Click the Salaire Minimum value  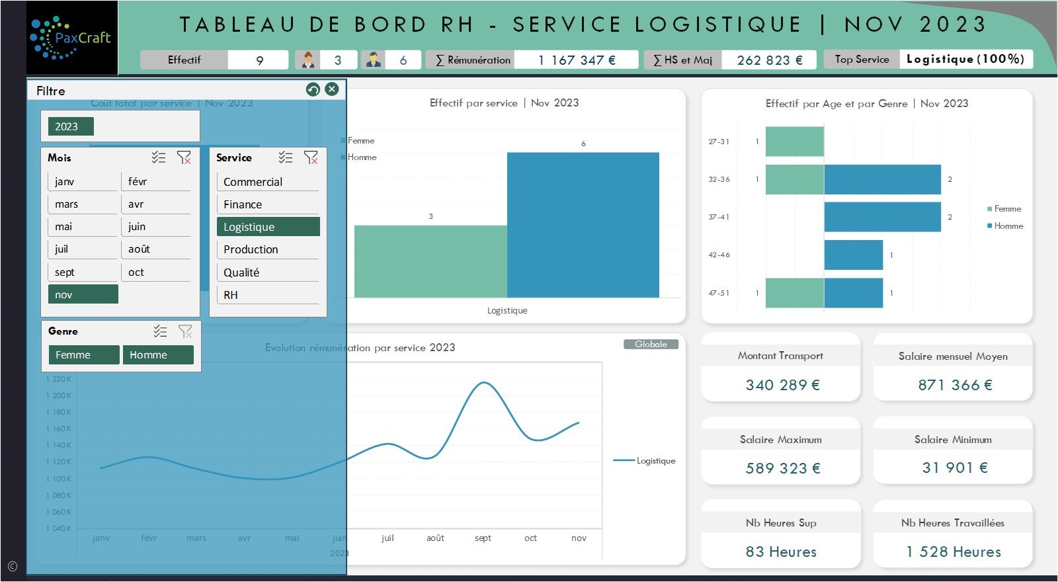click(955, 468)
